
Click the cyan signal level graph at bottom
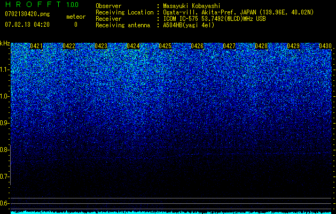tap(171, 212)
